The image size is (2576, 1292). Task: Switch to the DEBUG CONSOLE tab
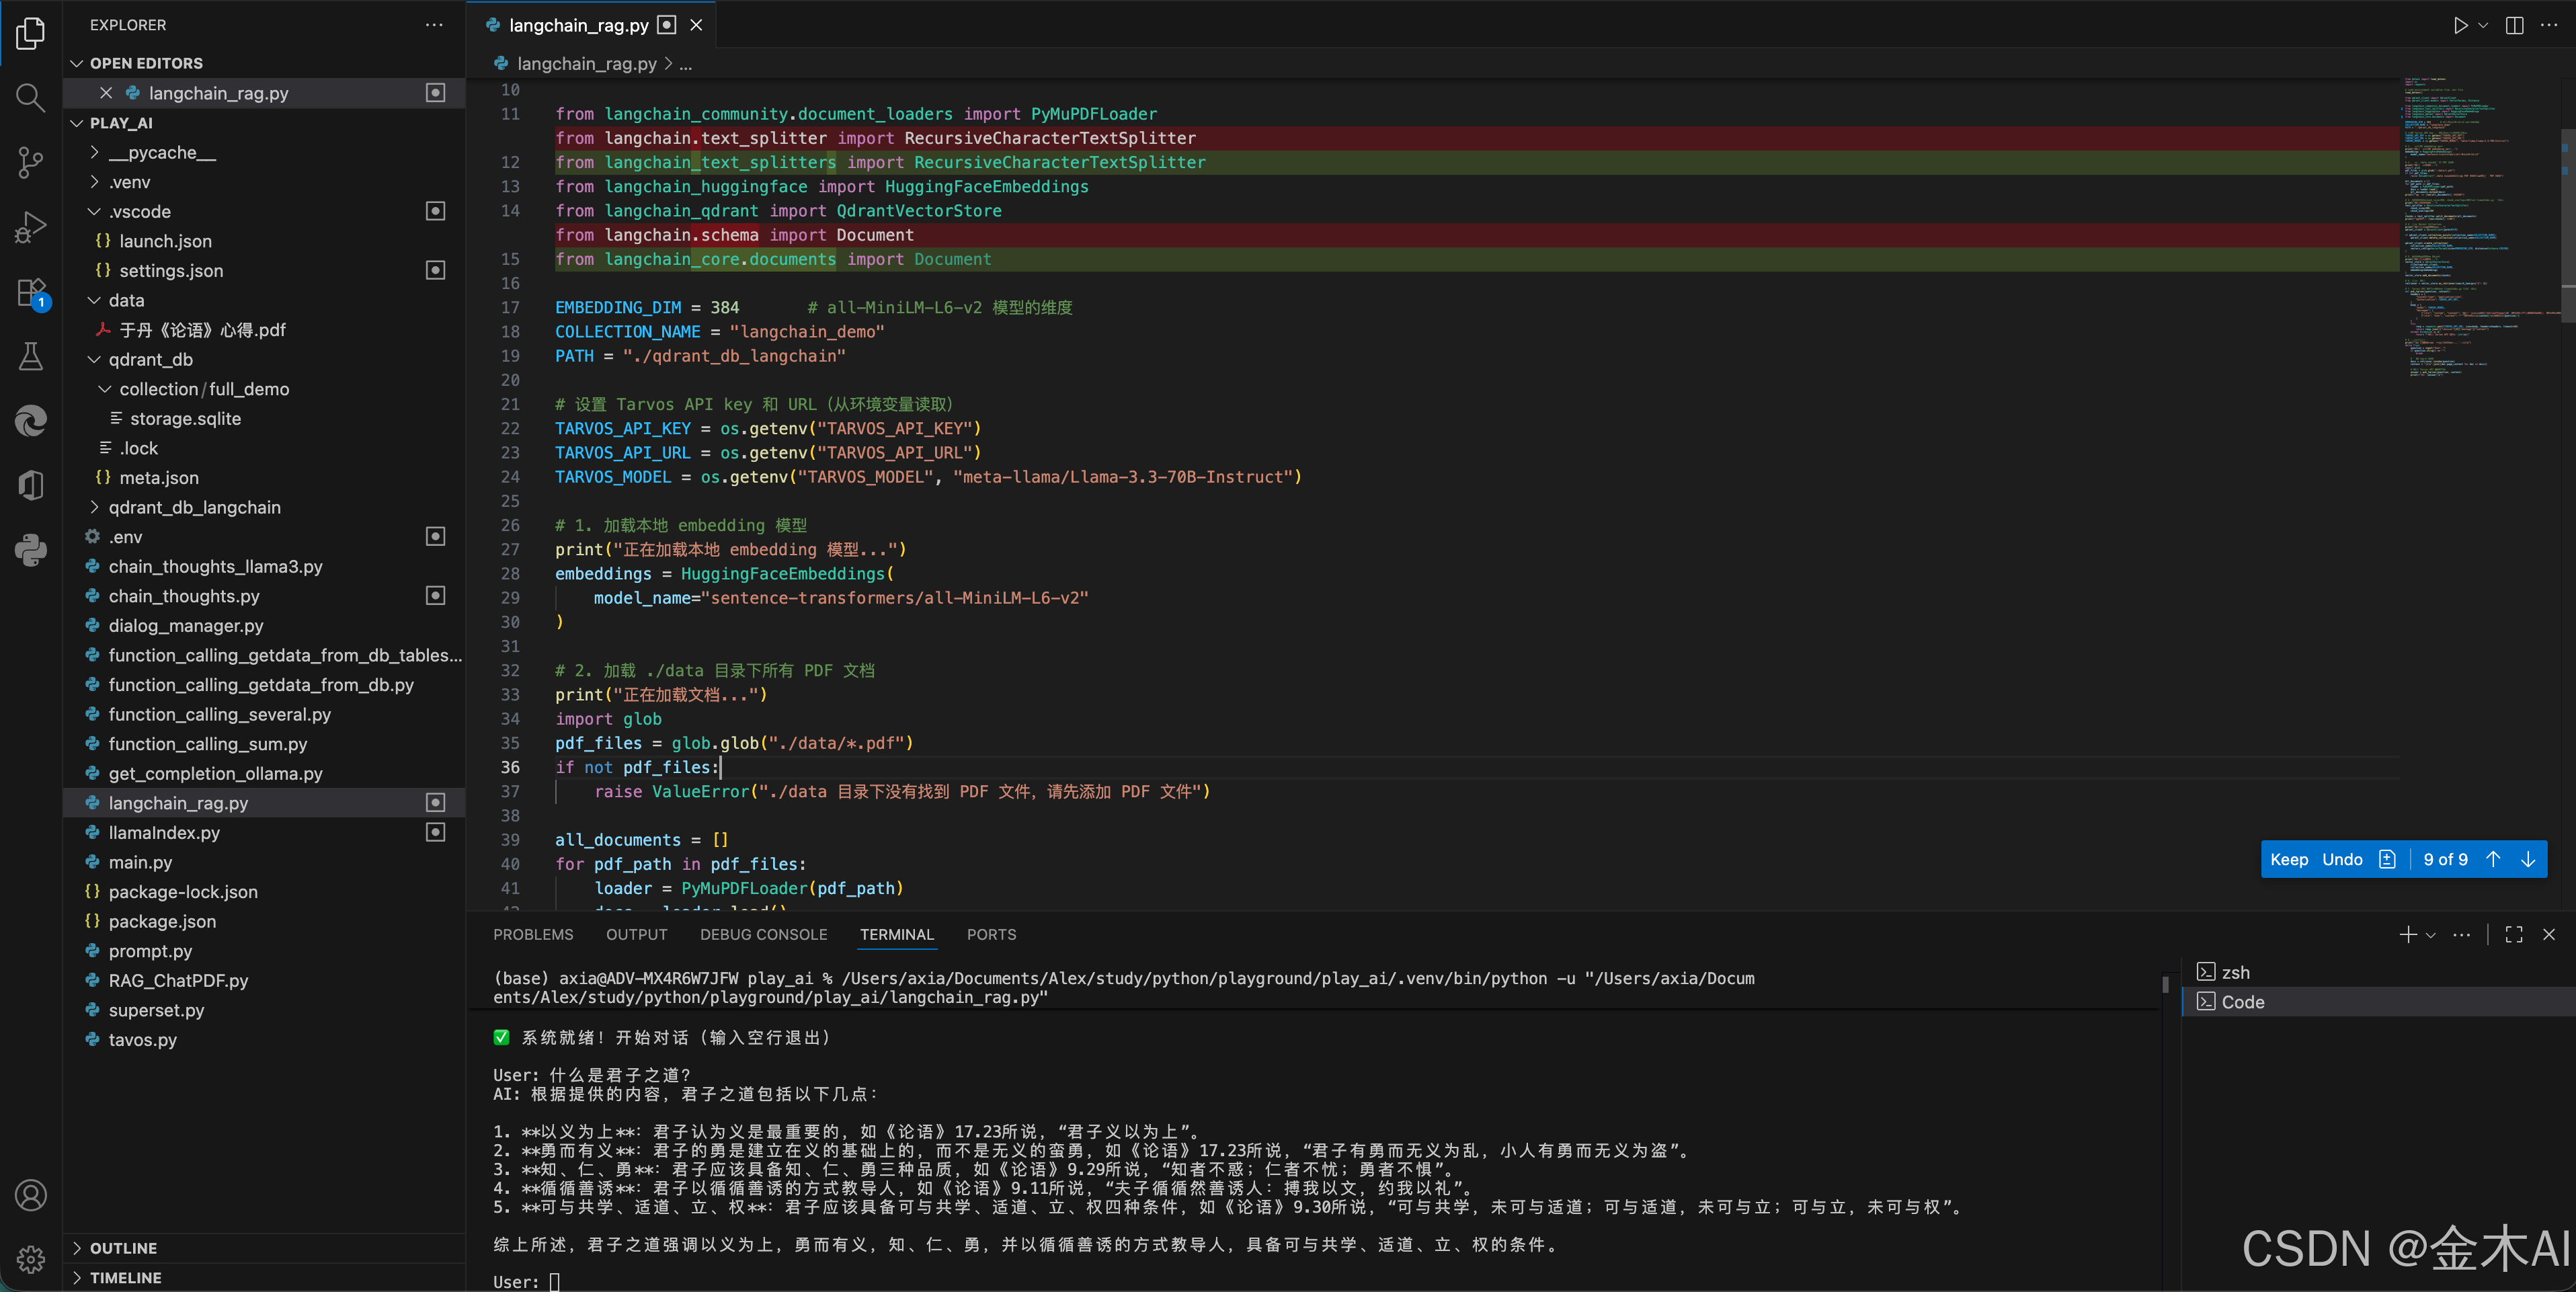[x=763, y=934]
